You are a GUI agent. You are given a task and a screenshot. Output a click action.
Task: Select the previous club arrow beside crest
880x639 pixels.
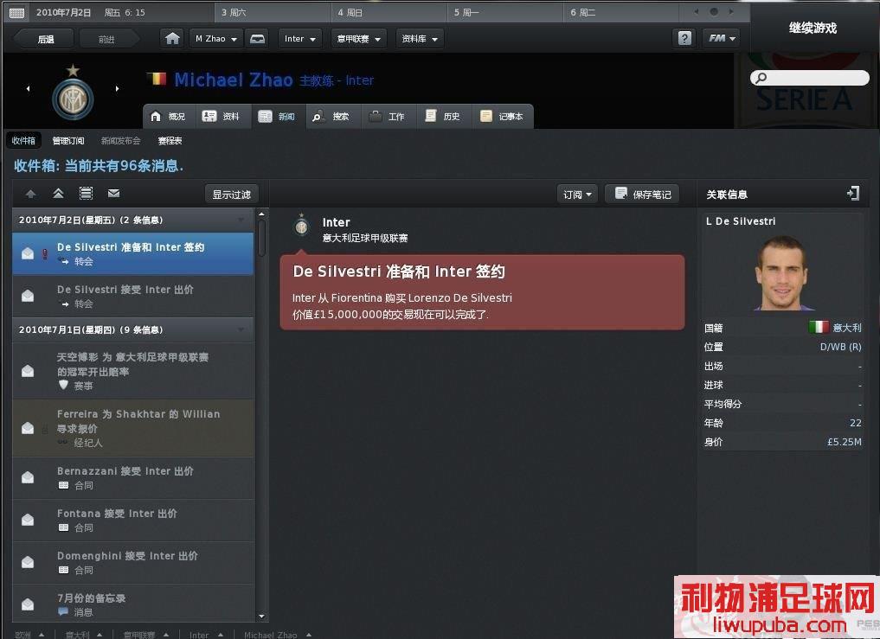click(28, 89)
